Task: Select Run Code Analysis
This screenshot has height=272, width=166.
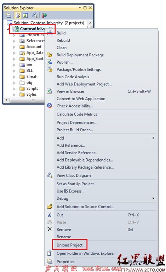Action: click(73, 76)
